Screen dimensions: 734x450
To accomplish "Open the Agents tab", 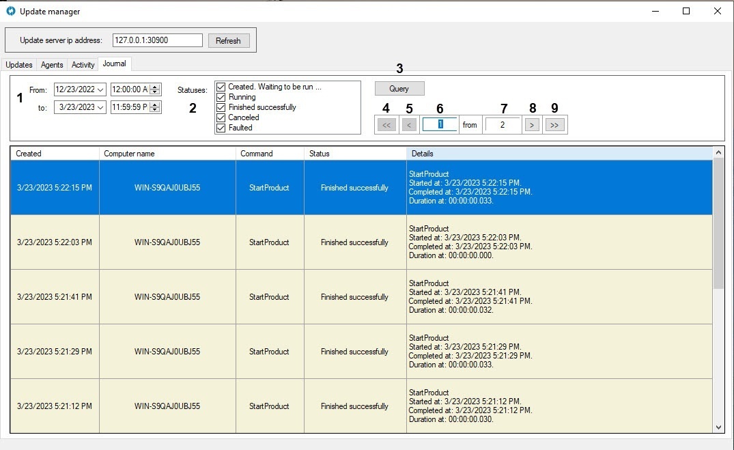I will (x=52, y=65).
